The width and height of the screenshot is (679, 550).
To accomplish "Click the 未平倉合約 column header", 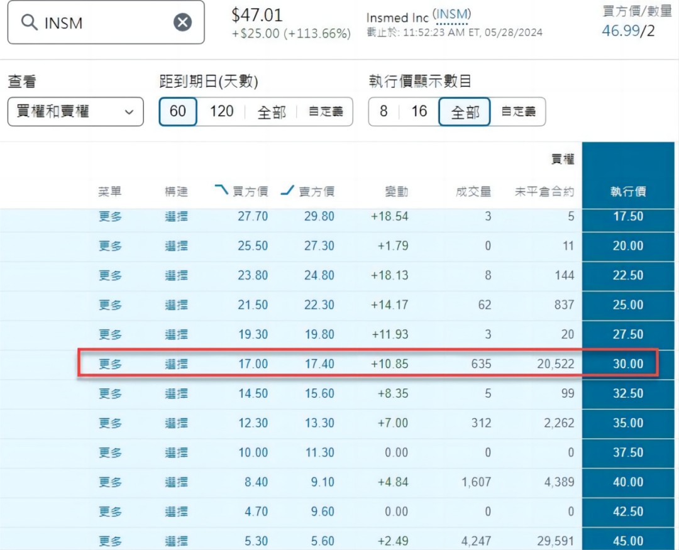I will pos(544,191).
